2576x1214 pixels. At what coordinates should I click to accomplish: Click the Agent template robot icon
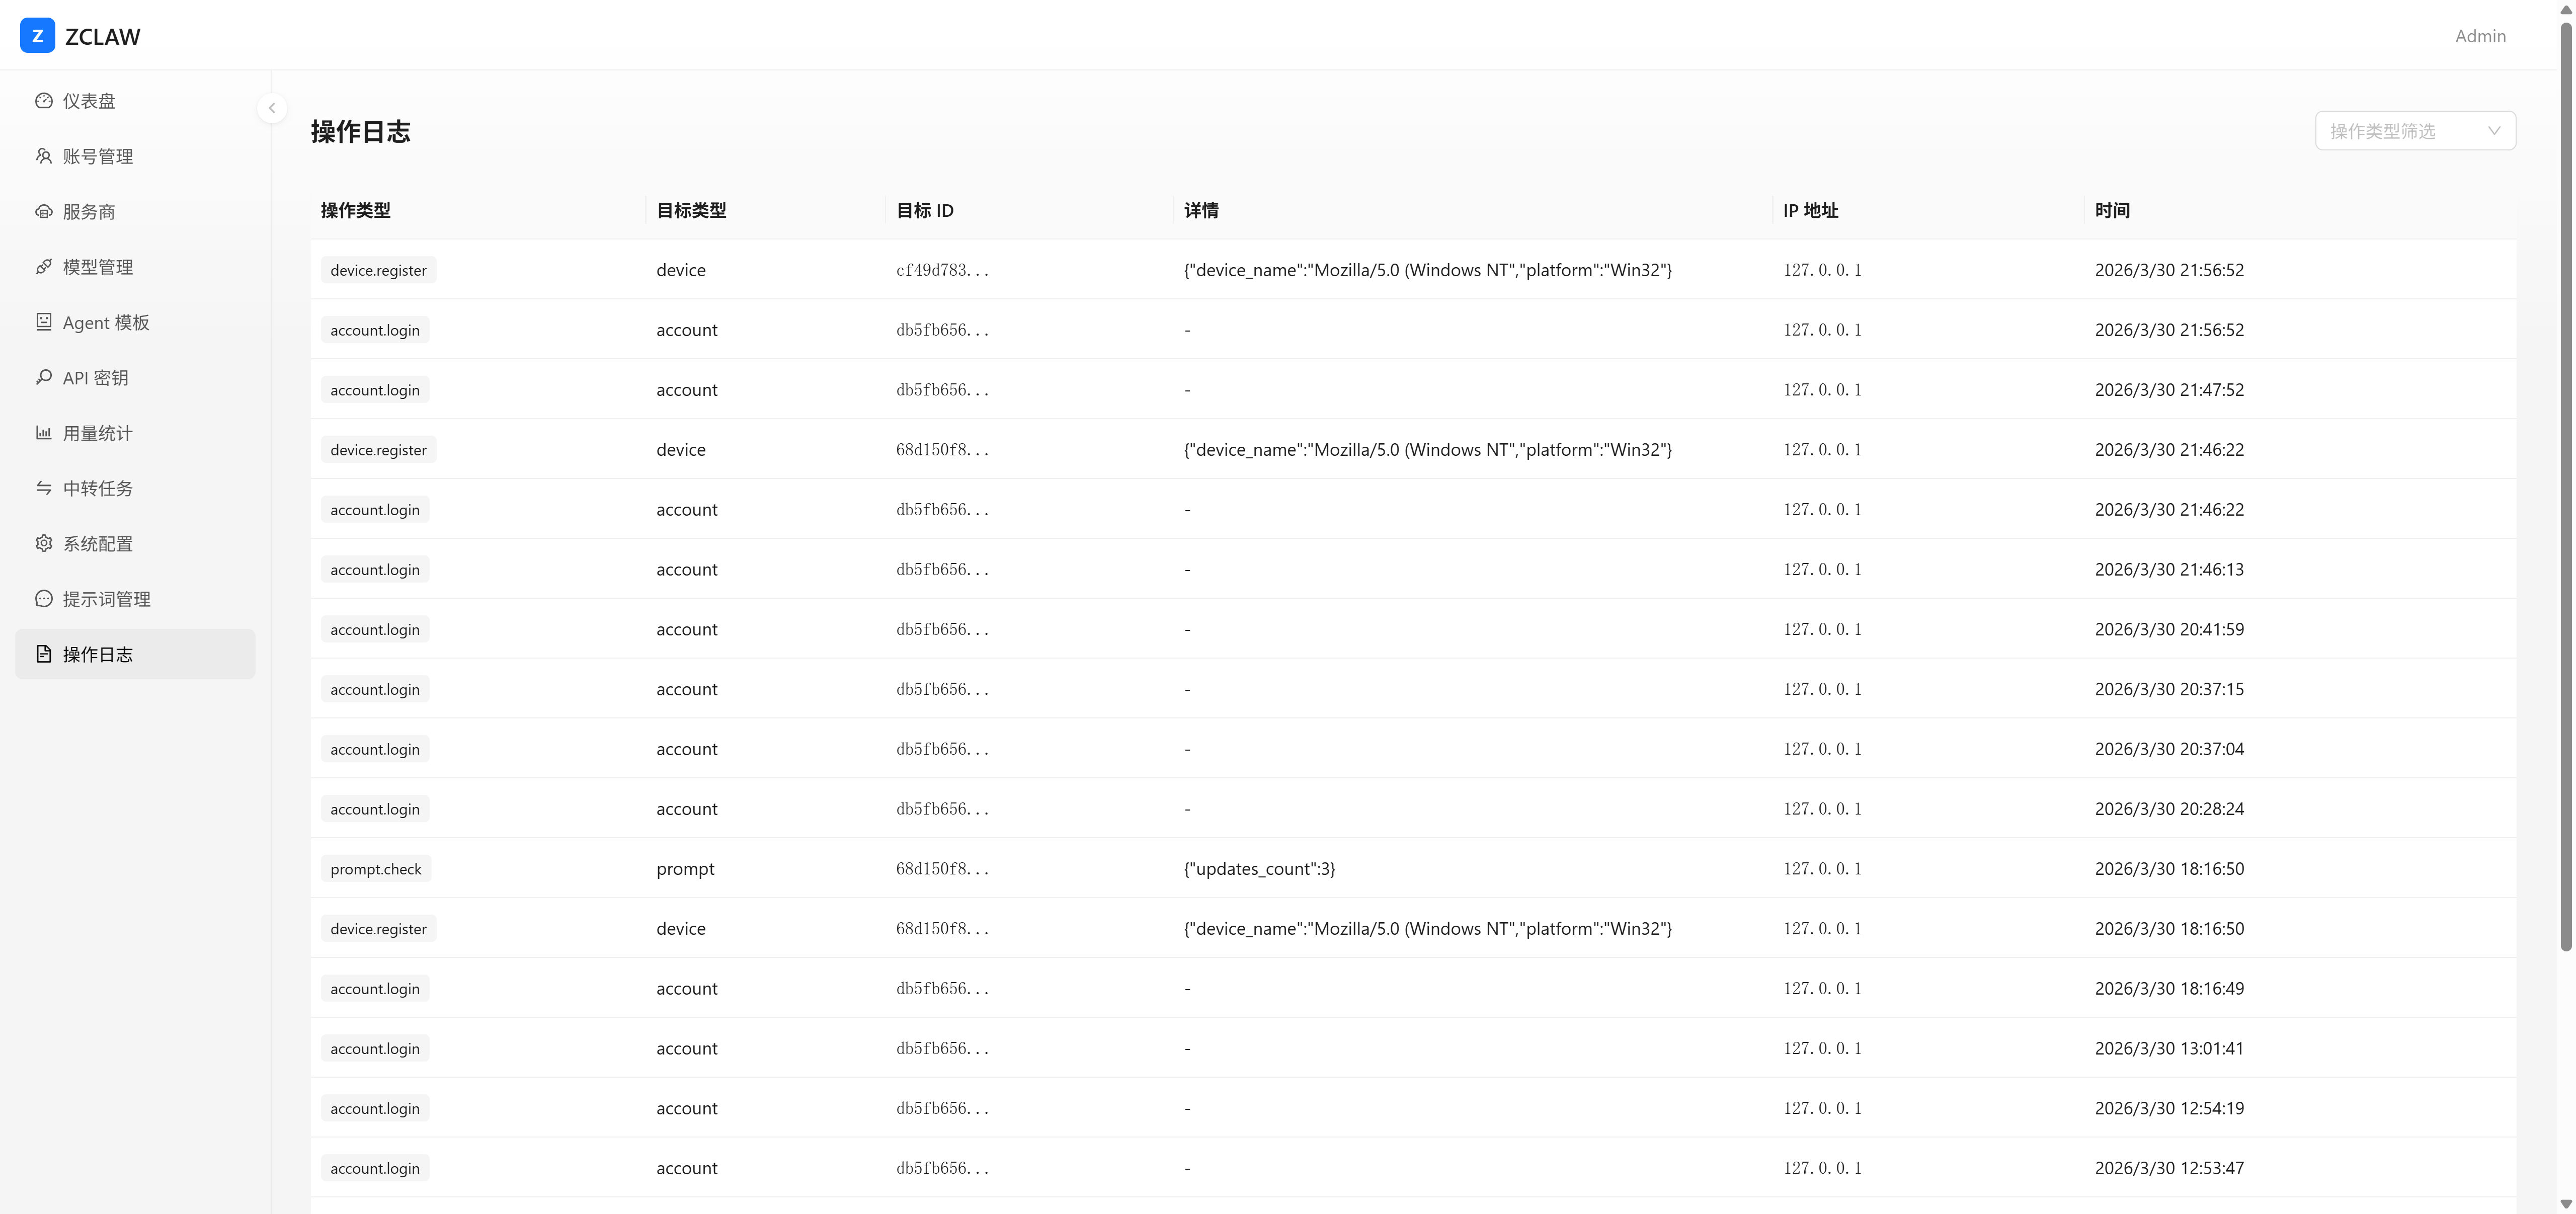(x=43, y=322)
